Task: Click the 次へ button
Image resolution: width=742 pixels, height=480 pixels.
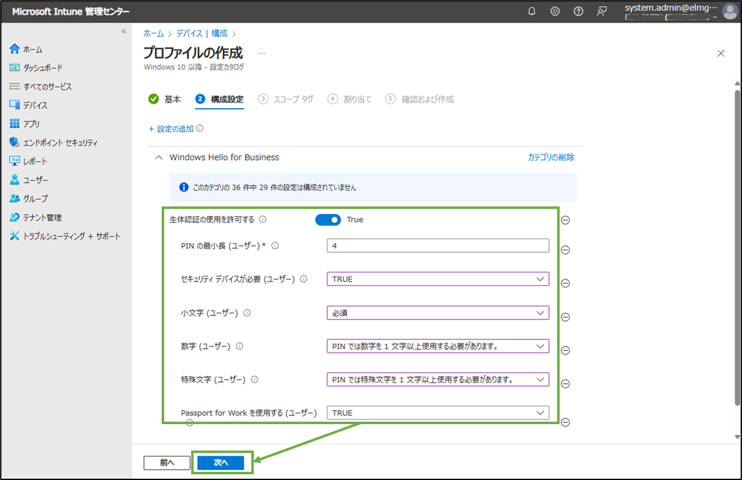Action: (221, 462)
